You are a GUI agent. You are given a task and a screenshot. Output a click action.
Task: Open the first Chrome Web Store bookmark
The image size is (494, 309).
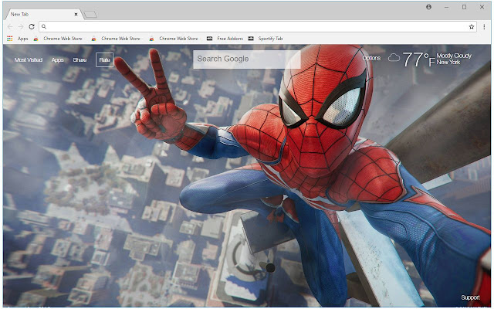(59, 39)
